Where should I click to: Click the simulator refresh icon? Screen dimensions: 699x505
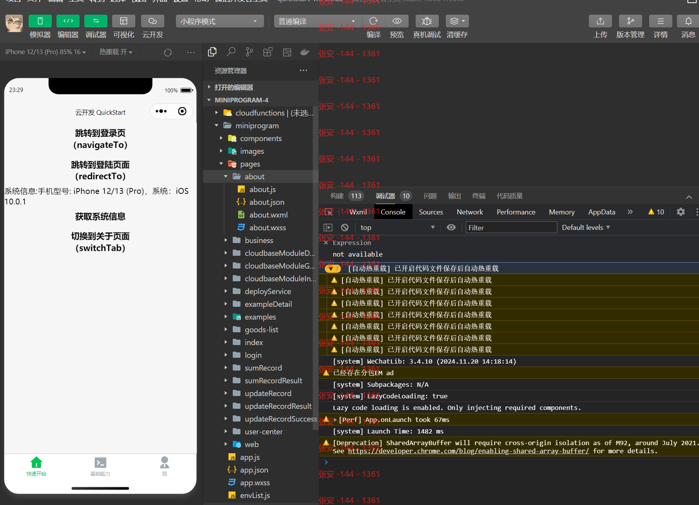tap(168, 52)
